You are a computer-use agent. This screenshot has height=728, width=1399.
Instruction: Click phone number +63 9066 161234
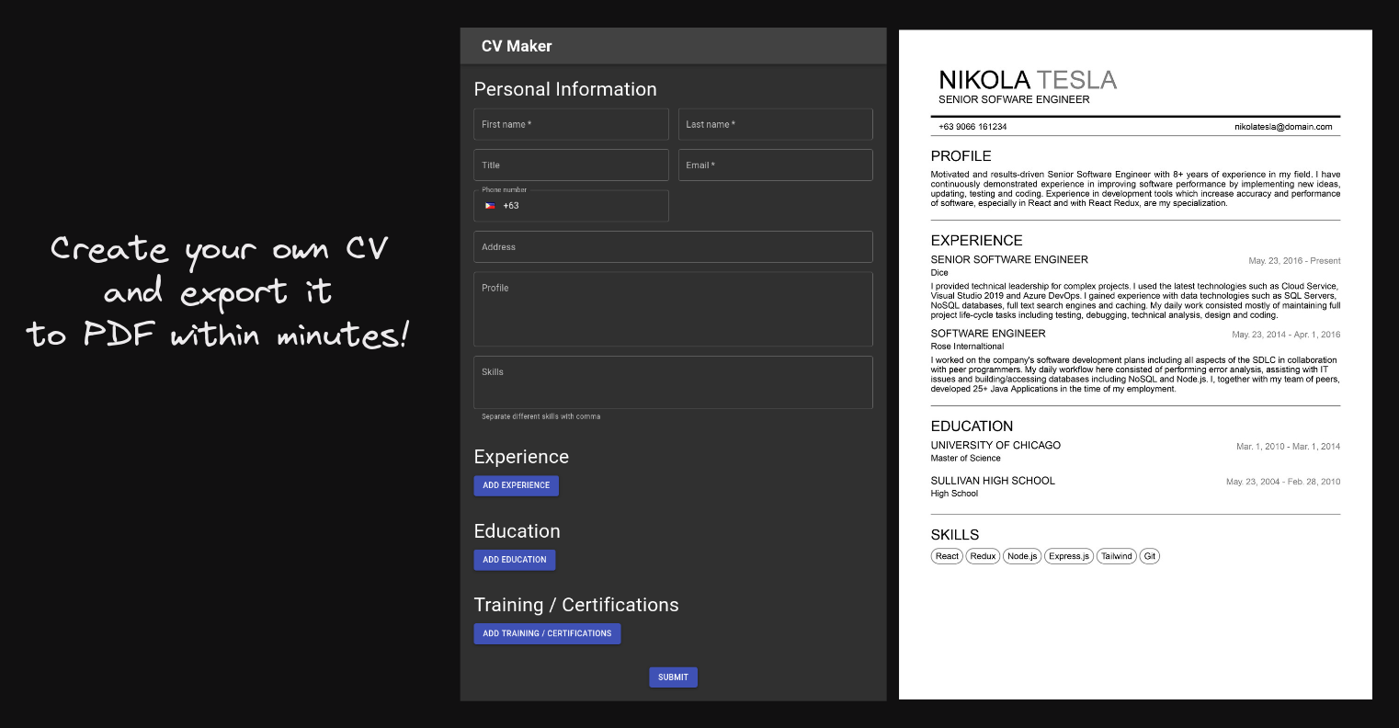(x=972, y=127)
